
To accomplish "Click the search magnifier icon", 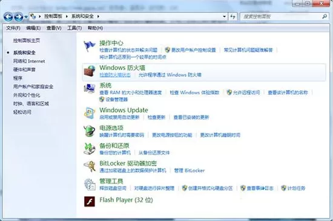I will [x=325, y=16].
